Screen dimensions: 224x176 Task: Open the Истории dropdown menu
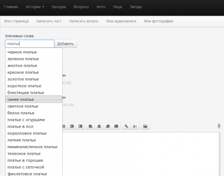(x=35, y=7)
